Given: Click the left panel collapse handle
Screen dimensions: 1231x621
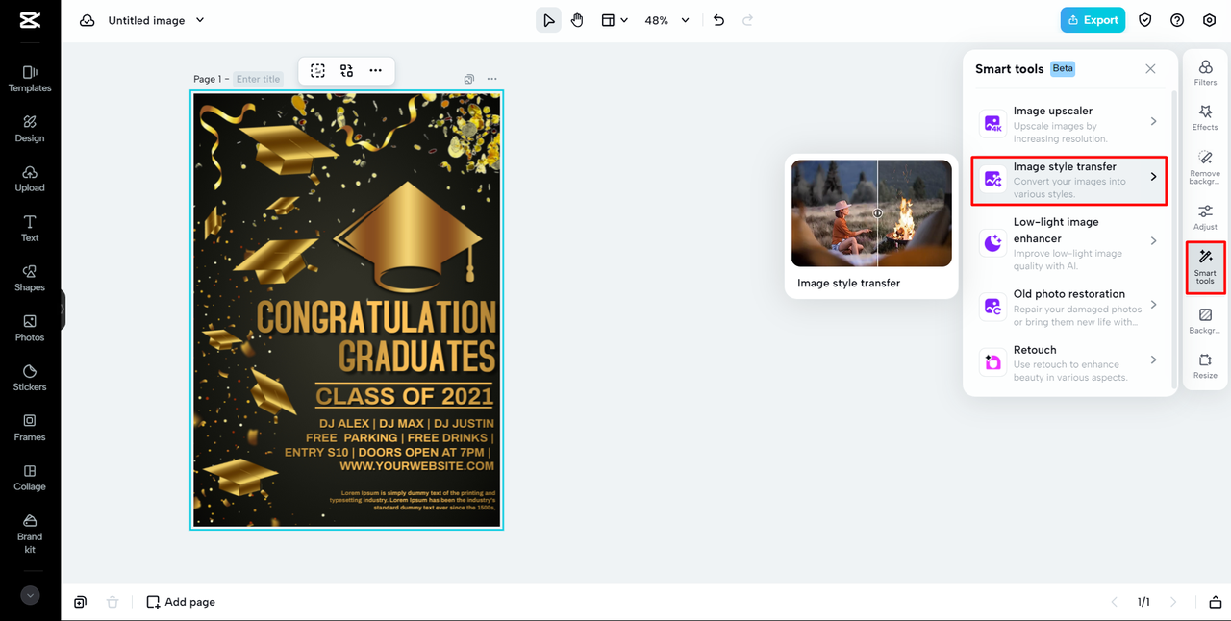Looking at the screenshot, I should click(63, 310).
